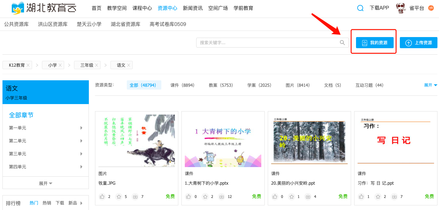The height and width of the screenshot is (210, 439).
Task: Click download icon on 习作：写日记.ppt card
Action: [394, 196]
